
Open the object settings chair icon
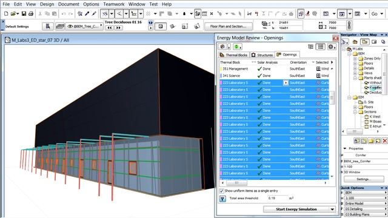(x=48, y=26)
